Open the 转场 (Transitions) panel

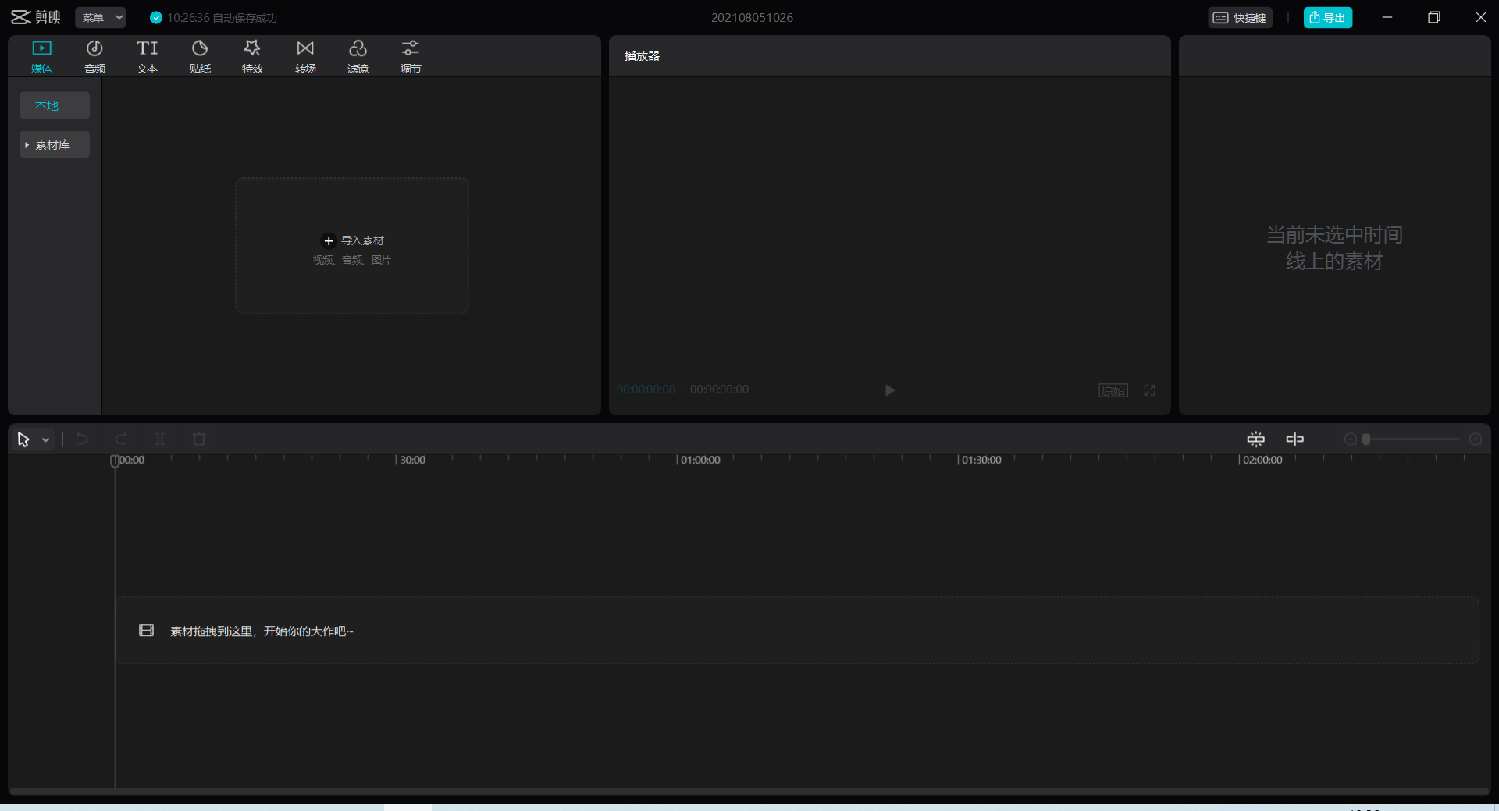click(305, 57)
